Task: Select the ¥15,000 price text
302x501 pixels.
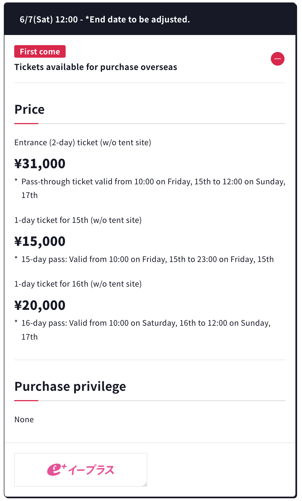Action: [x=40, y=241]
